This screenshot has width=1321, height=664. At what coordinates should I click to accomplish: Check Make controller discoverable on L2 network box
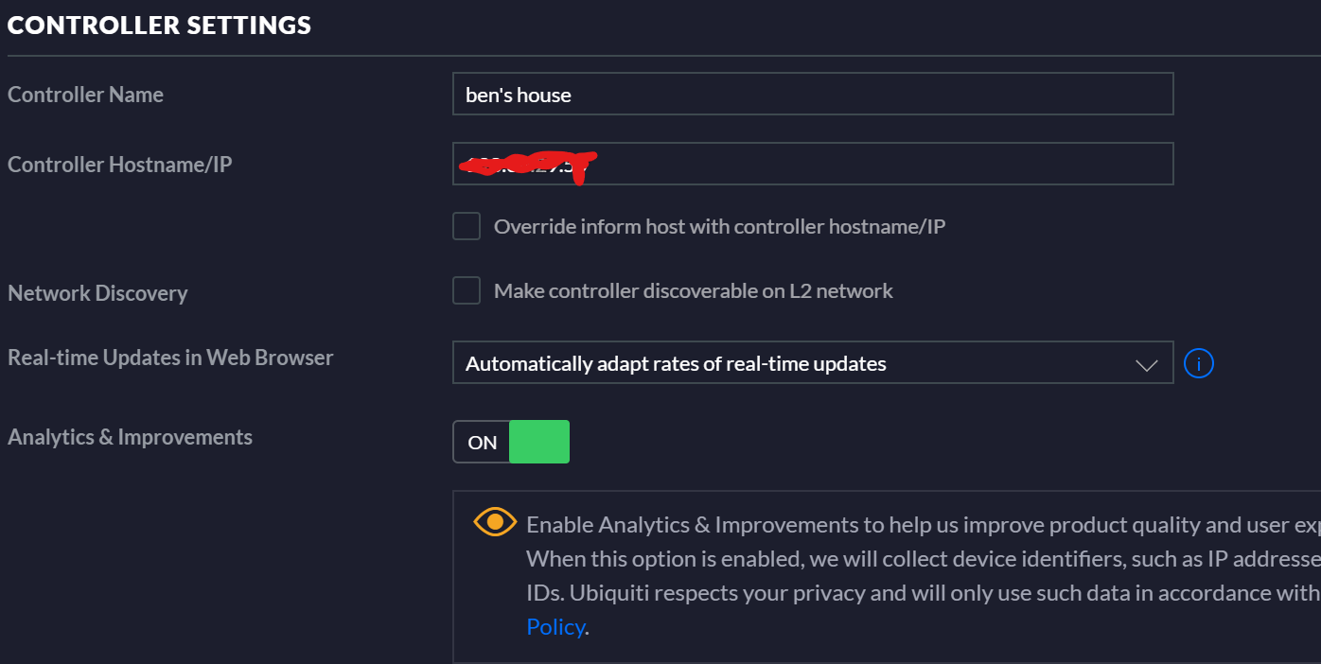tap(467, 290)
